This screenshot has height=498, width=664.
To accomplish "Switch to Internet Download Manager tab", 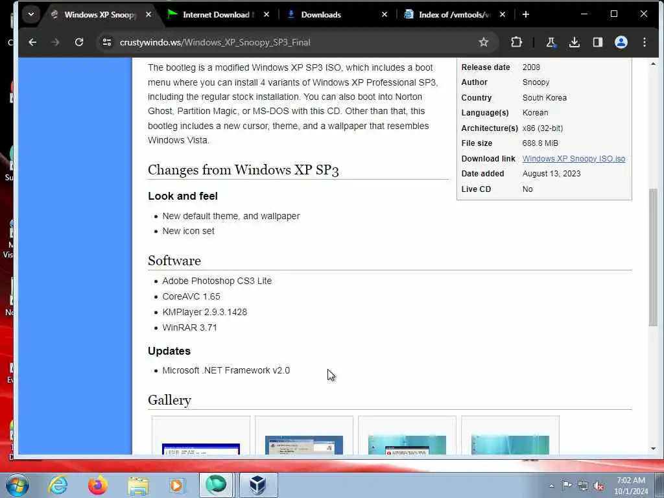I will tap(216, 14).
